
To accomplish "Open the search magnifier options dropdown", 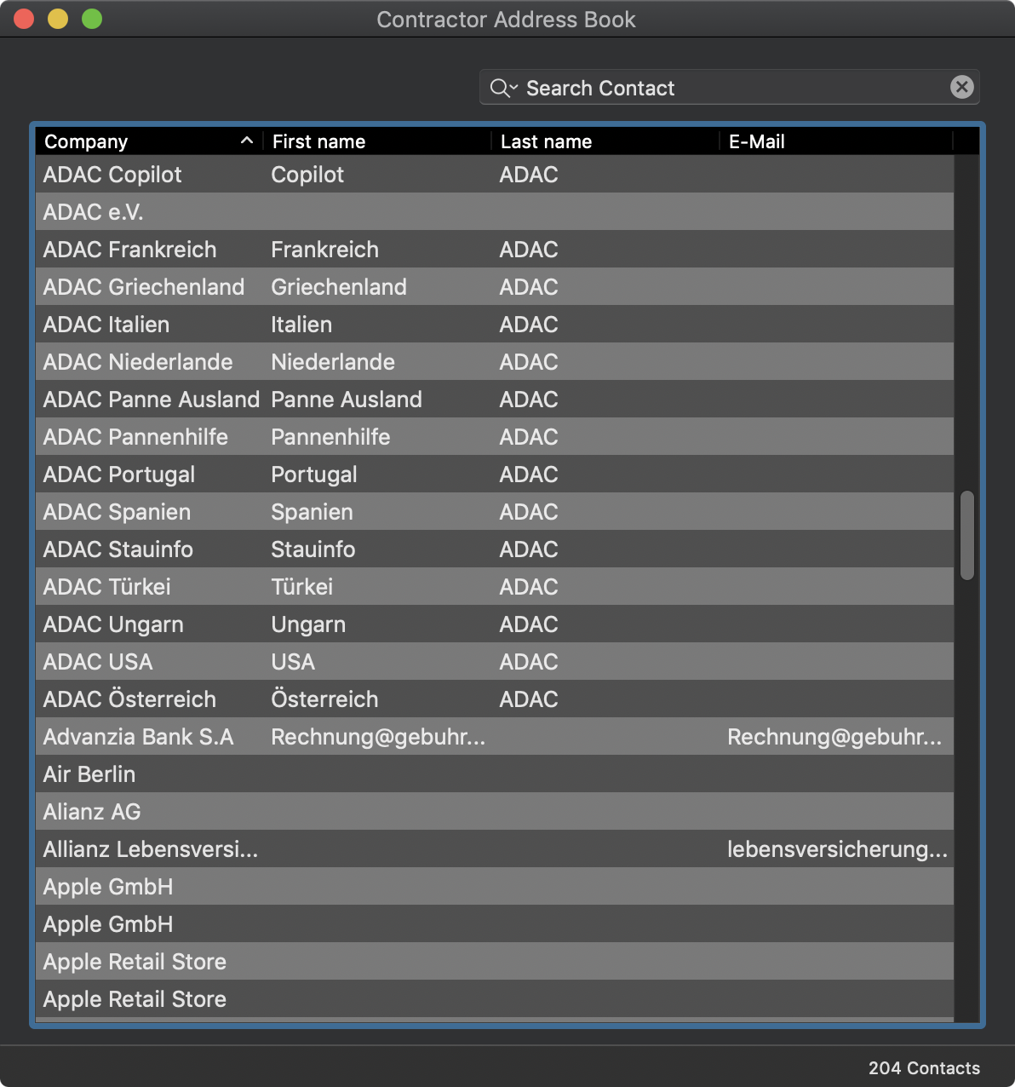I will tap(504, 88).
